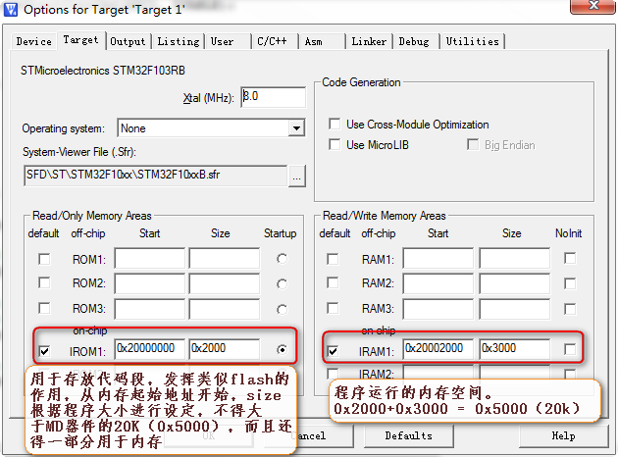Edit the IRAM1 Start address 0x20002000
618x457 pixels.
(438, 349)
